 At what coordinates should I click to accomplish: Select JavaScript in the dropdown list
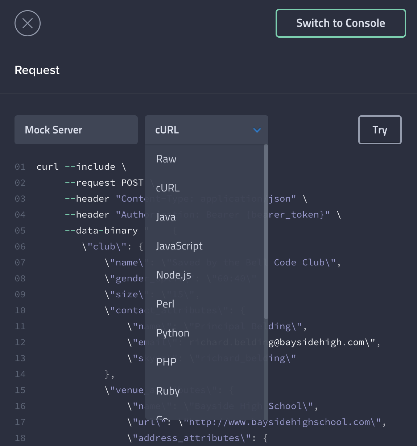pyautogui.click(x=179, y=246)
